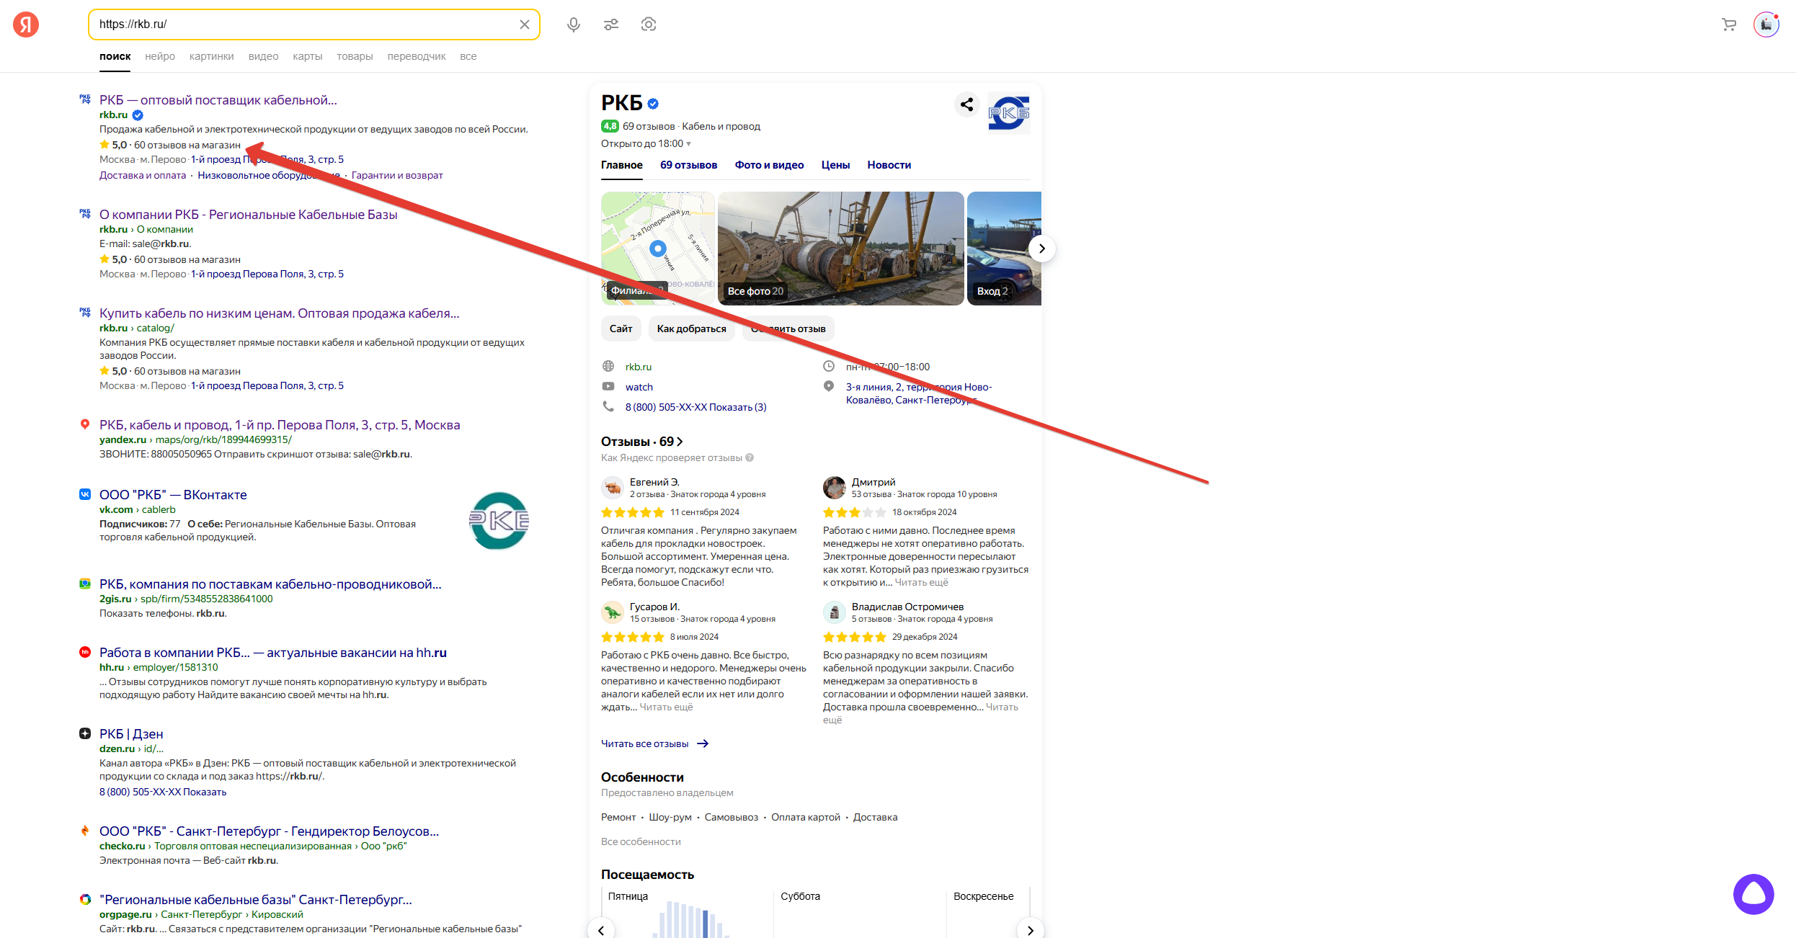1796x938 pixels.
Task: Expand Дмитрий's review with 'Читать ещё'
Action: coord(921,582)
